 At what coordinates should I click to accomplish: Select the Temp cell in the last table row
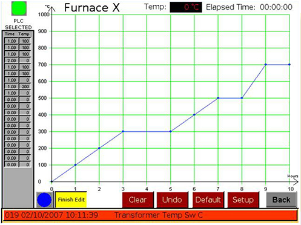pyautogui.click(x=25, y=165)
